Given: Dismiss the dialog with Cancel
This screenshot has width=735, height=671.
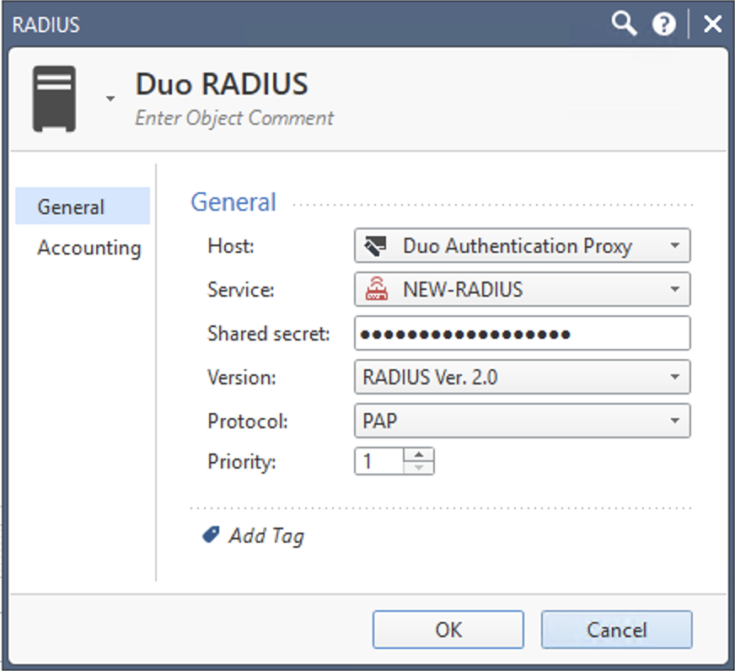Looking at the screenshot, I should coord(616,630).
